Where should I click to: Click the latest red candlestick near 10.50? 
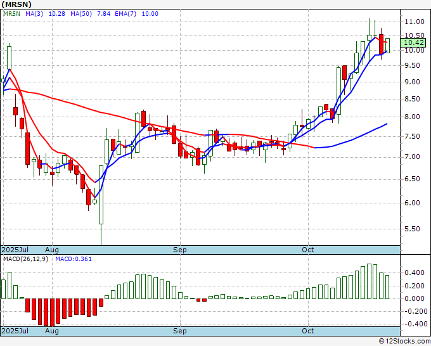[x=382, y=44]
